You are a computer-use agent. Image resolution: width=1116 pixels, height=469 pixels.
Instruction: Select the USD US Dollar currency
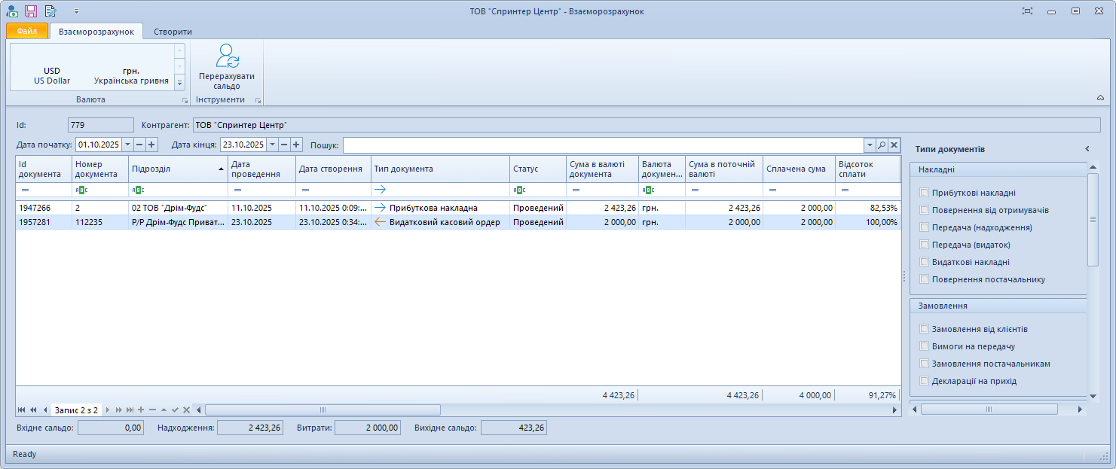pyautogui.click(x=52, y=75)
